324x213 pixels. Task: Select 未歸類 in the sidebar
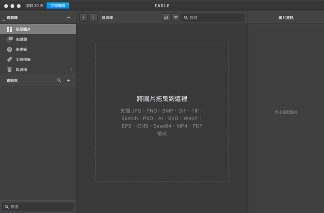tap(21, 40)
